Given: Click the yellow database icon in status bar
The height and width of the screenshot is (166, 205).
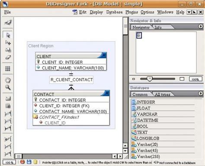Looking at the screenshot, I should pyautogui.click(x=35, y=162).
